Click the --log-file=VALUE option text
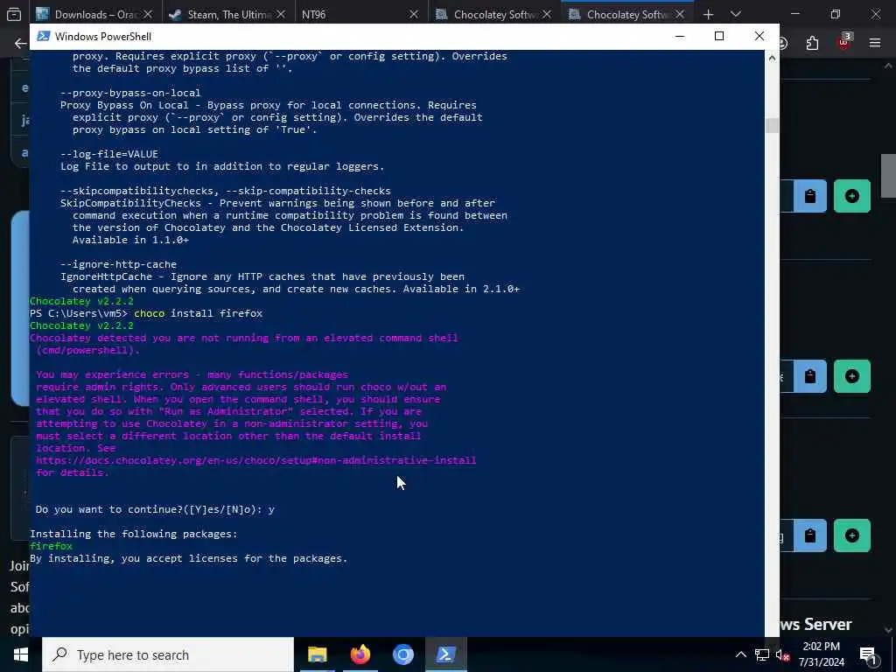The height and width of the screenshot is (672, 896). pos(109,154)
